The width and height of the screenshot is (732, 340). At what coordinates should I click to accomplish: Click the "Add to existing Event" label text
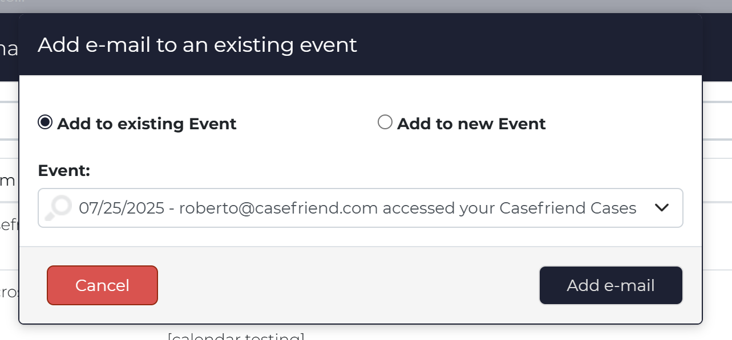(147, 124)
